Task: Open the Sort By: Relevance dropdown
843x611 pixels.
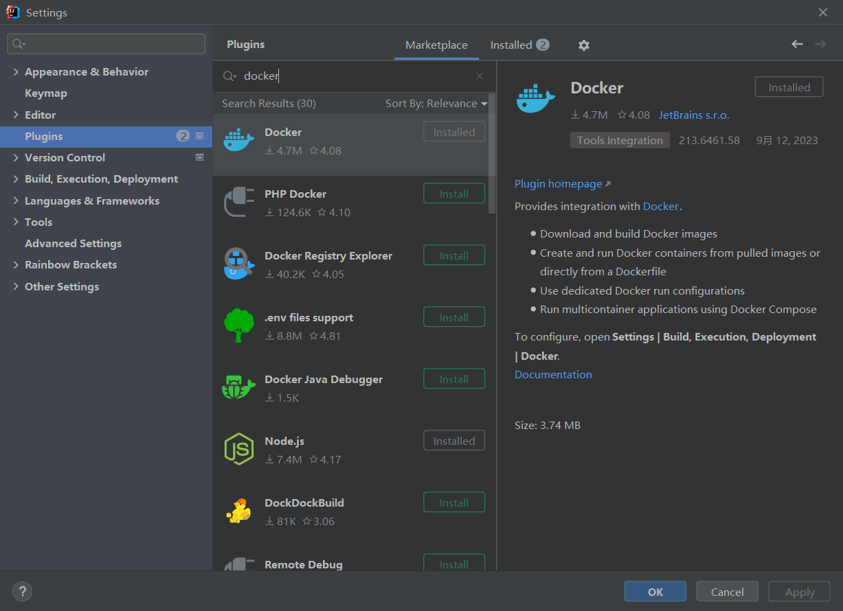Action: click(x=436, y=104)
